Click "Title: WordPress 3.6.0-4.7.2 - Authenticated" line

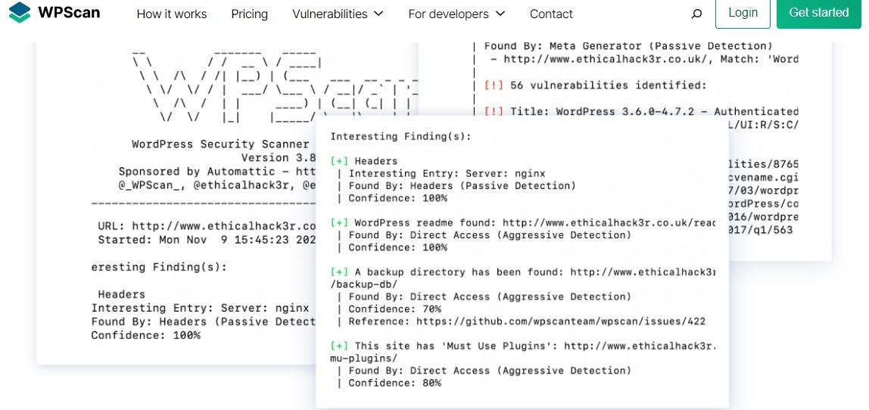(x=641, y=111)
